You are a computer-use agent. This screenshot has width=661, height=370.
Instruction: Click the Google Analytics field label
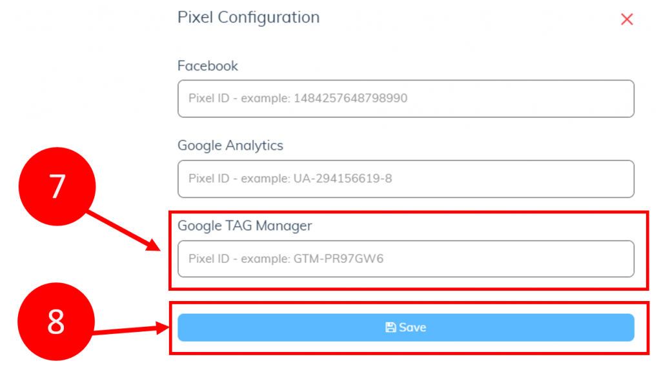[230, 146]
